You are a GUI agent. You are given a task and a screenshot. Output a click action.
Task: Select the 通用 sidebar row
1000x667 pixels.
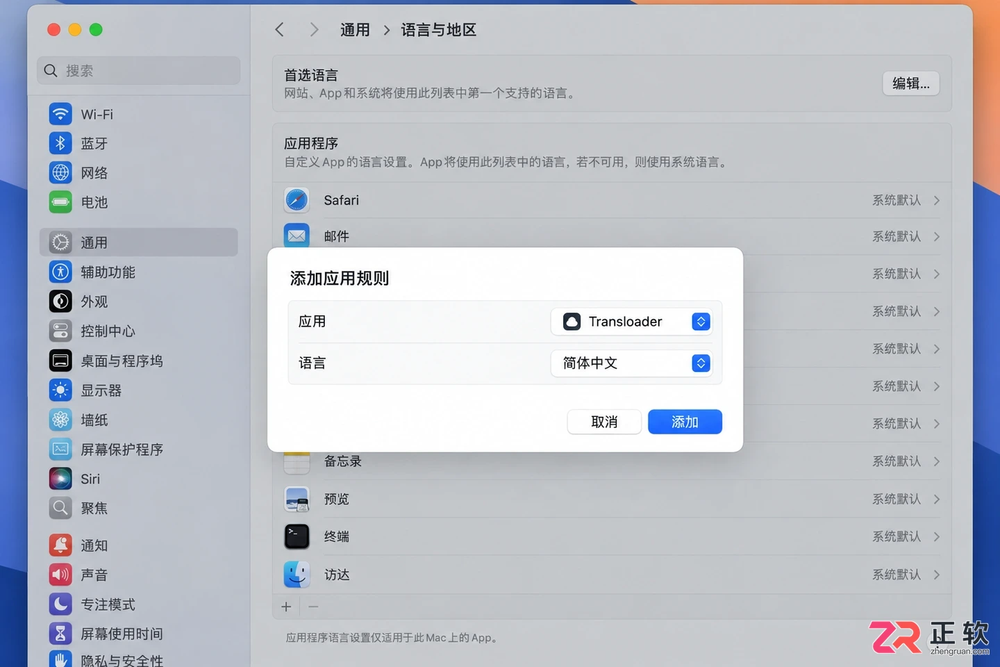(x=138, y=242)
